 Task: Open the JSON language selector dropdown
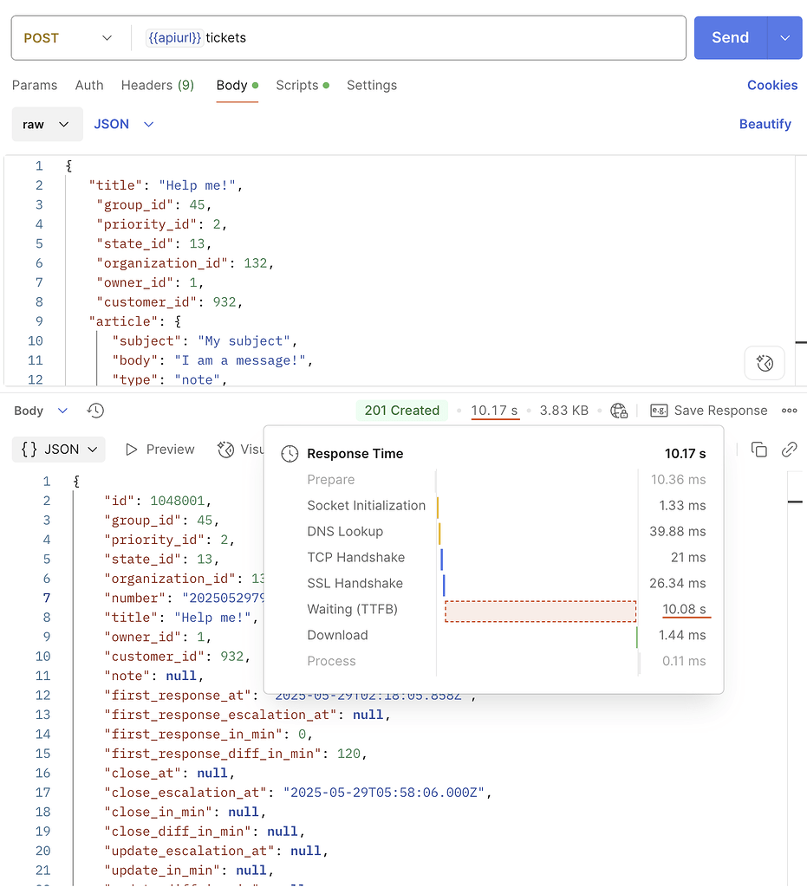tap(122, 124)
